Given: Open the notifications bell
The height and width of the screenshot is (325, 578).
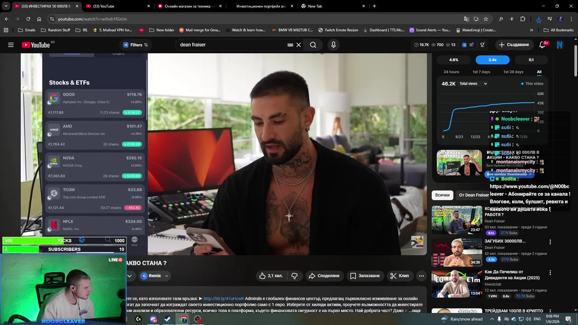Looking at the screenshot, I should coord(543,45).
